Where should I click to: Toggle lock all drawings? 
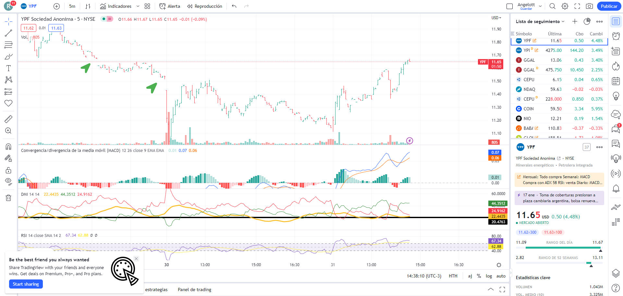point(8,170)
